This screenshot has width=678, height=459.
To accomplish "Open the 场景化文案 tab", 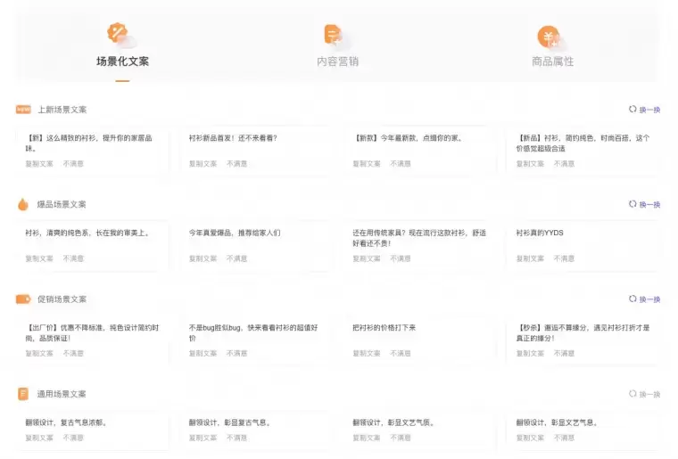I will pos(122,61).
